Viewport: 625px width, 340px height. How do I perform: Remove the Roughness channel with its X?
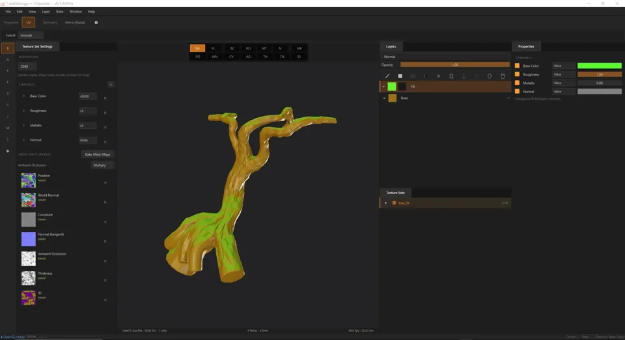tap(105, 113)
